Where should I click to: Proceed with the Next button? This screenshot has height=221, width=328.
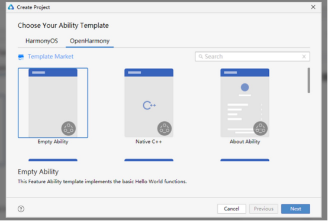pyautogui.click(x=295, y=209)
